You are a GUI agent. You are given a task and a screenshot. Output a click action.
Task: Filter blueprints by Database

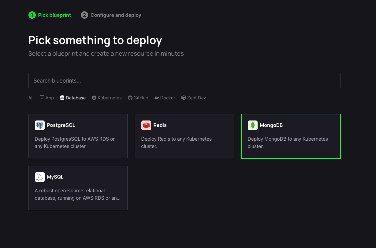pos(73,98)
